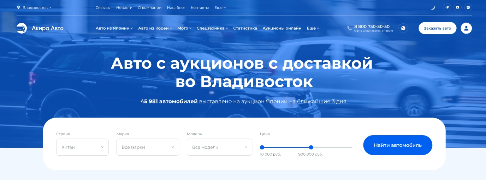Expand Авто из Японии menu
The width and height of the screenshot is (486, 180).
114,28
